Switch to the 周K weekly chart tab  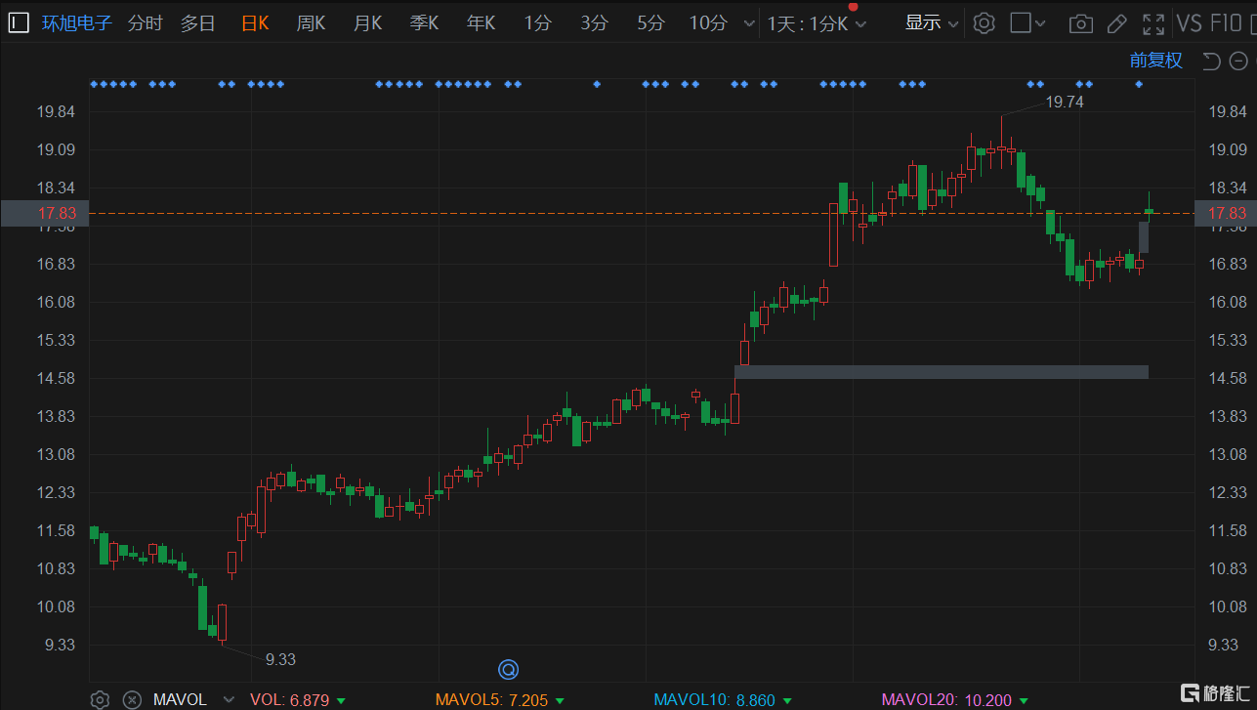coord(311,23)
